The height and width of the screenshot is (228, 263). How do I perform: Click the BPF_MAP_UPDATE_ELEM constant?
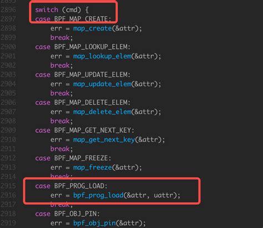point(92,75)
